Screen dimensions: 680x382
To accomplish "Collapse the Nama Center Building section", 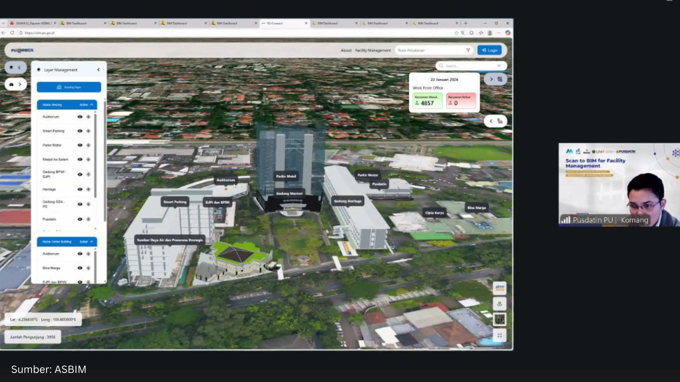I will coord(92,242).
